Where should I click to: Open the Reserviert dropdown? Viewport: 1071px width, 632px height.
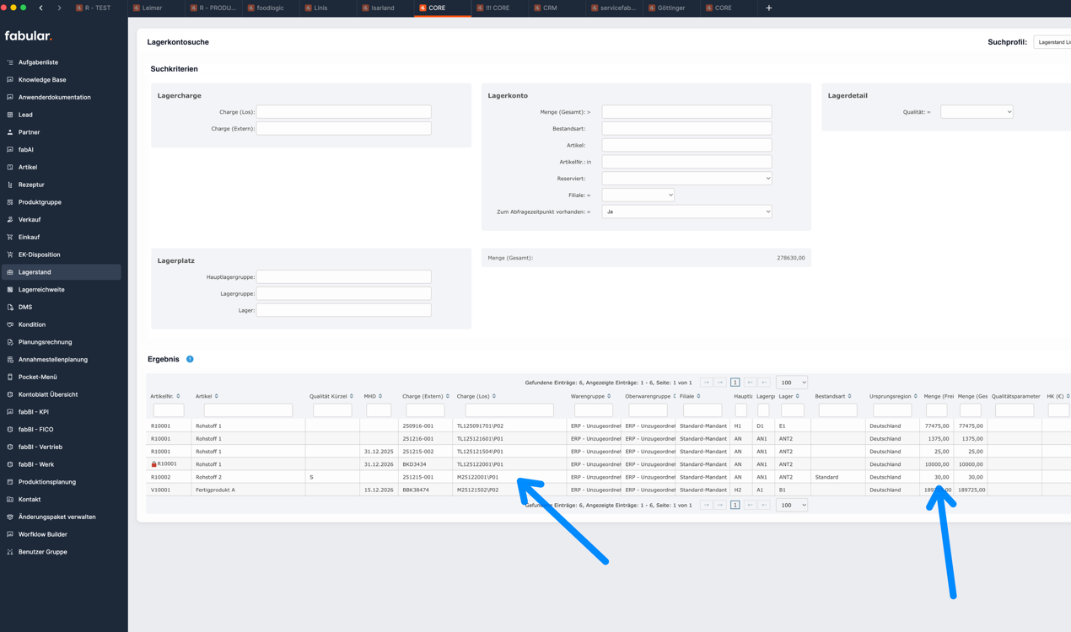pyautogui.click(x=686, y=179)
